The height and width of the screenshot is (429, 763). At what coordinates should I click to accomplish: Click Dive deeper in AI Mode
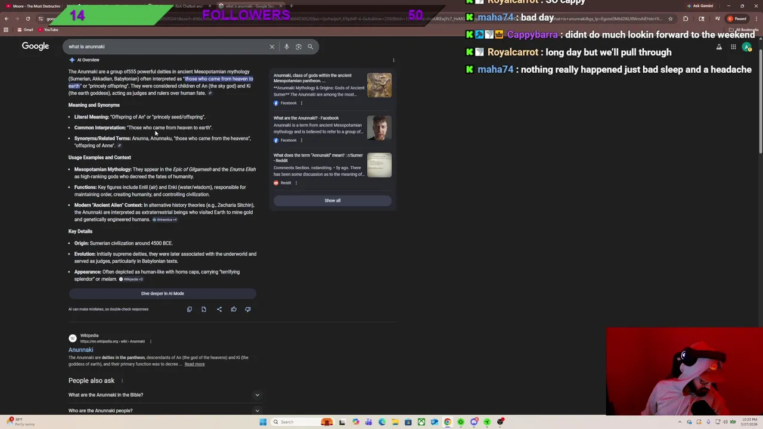[162, 293]
